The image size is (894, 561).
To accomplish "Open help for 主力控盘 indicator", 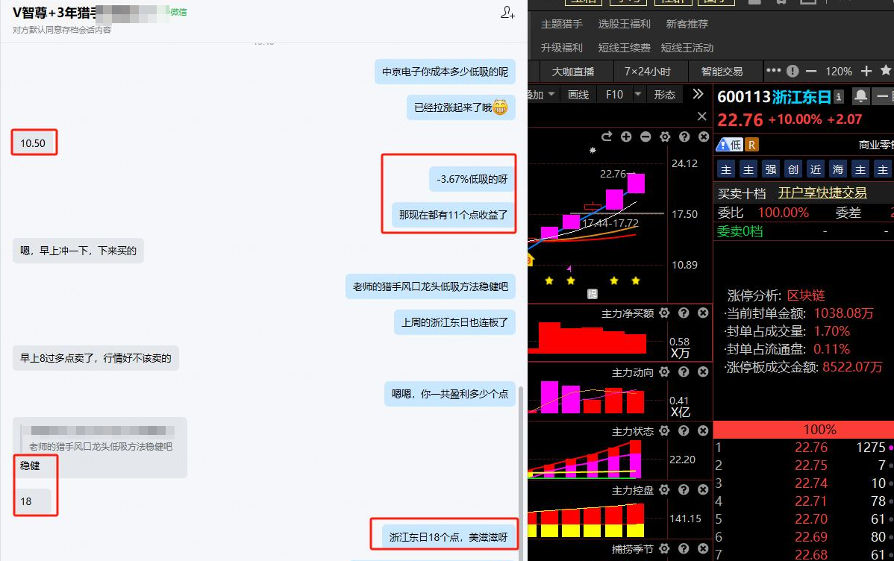I will click(684, 489).
